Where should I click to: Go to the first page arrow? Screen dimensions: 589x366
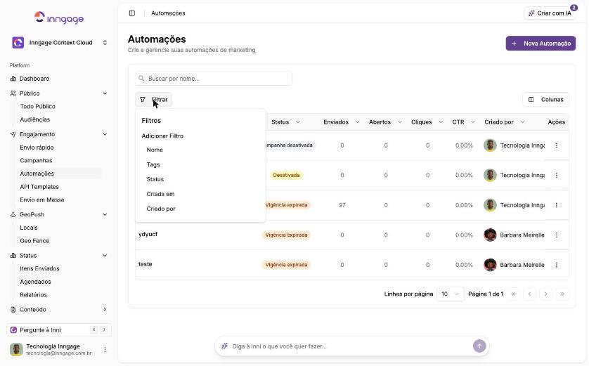(x=513, y=294)
